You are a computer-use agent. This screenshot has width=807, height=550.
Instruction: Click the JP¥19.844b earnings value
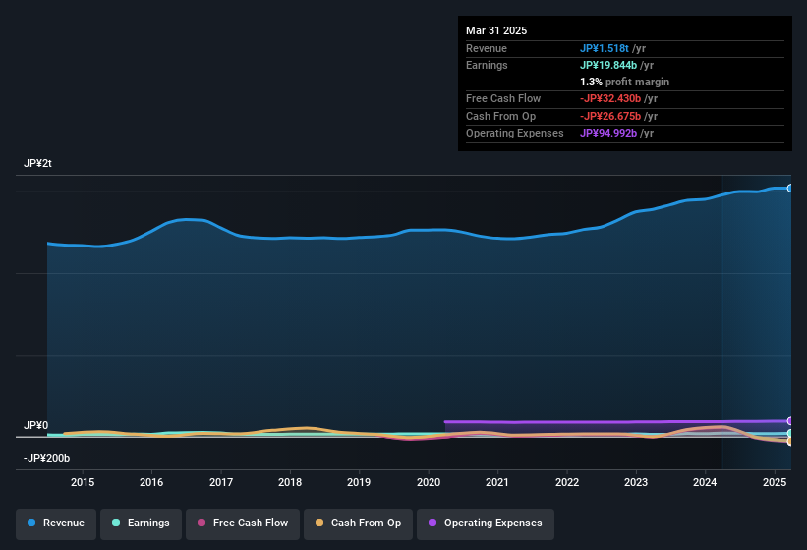[x=608, y=65]
